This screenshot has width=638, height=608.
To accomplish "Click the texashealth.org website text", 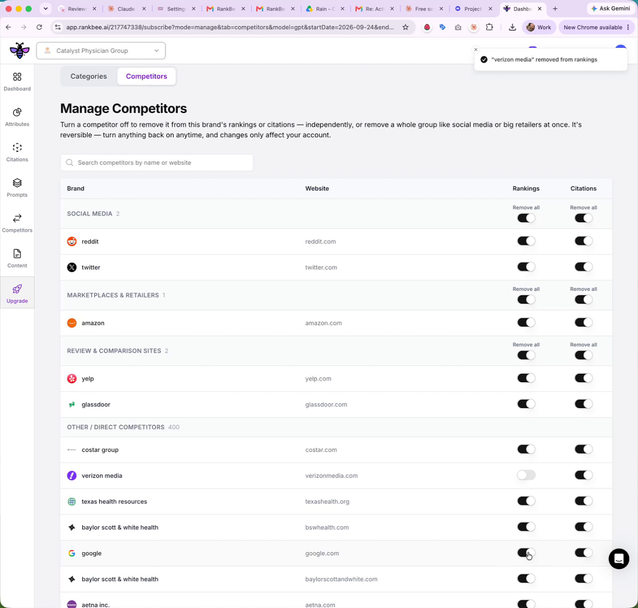I will click(x=327, y=502).
